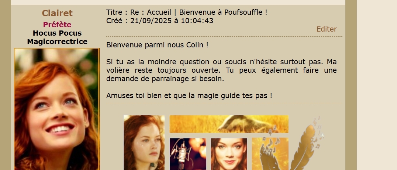Click the line Amuses toi bien
The width and height of the screenshot is (397, 170).
pyautogui.click(x=189, y=95)
